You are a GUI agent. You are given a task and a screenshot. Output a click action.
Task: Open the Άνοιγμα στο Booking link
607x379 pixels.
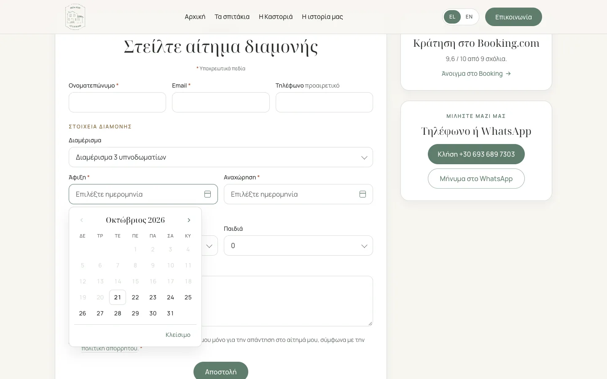coord(476,74)
